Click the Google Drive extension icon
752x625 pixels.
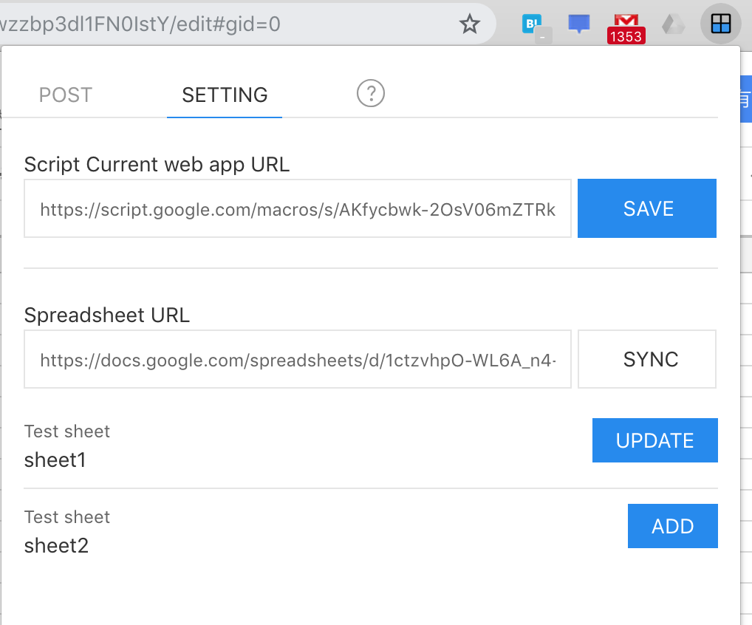point(673,24)
